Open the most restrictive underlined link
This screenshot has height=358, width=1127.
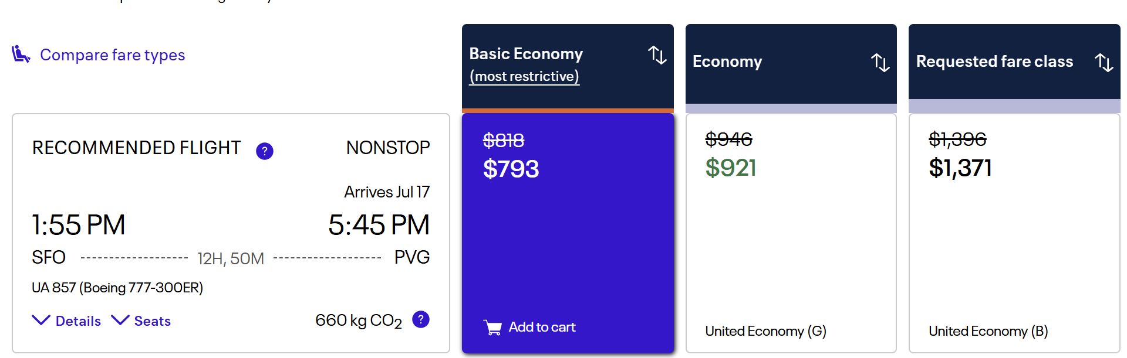coord(524,76)
